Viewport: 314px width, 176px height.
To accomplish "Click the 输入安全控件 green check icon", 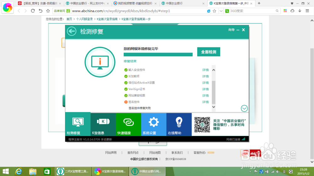I will click(126, 70).
